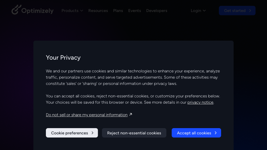Open the Resources menu item

[98, 11]
